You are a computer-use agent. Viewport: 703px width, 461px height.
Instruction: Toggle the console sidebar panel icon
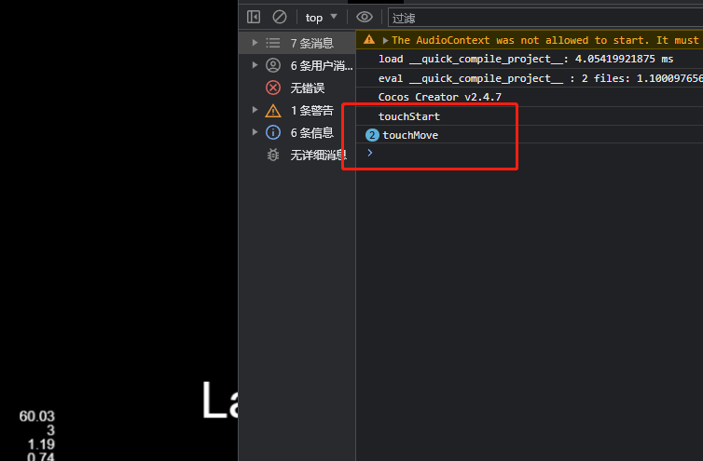click(254, 18)
